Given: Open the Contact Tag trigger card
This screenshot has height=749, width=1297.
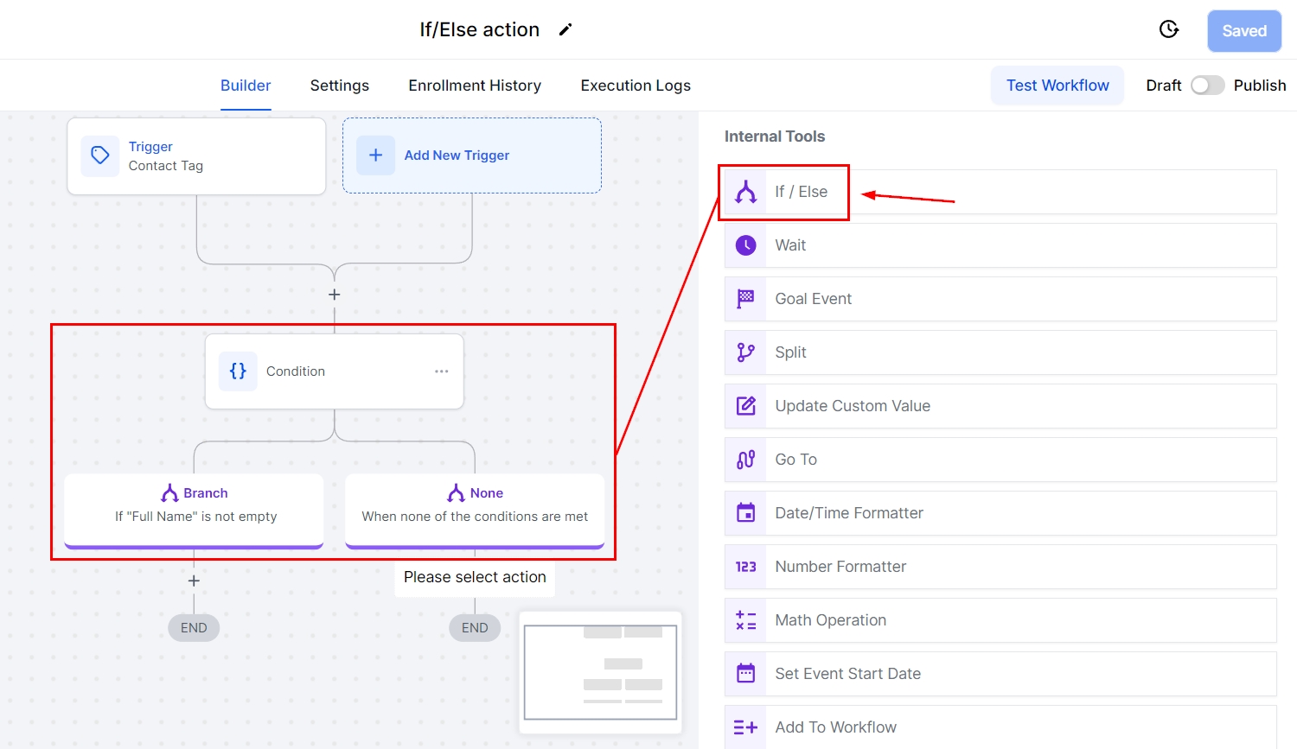Looking at the screenshot, I should tap(196, 156).
